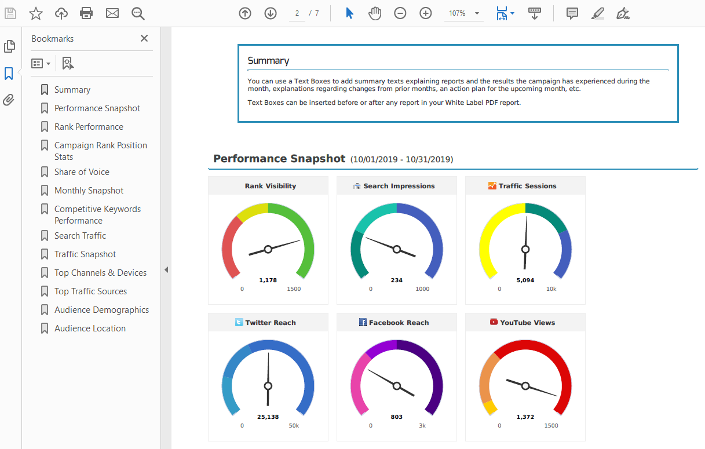The height and width of the screenshot is (449, 705).
Task: Click the print file icon
Action: point(86,13)
